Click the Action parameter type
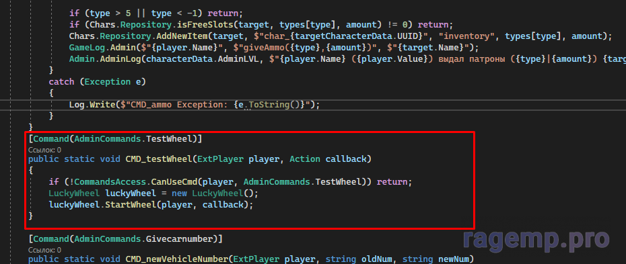Image resolution: width=626 pixels, height=264 pixels. pos(305,159)
